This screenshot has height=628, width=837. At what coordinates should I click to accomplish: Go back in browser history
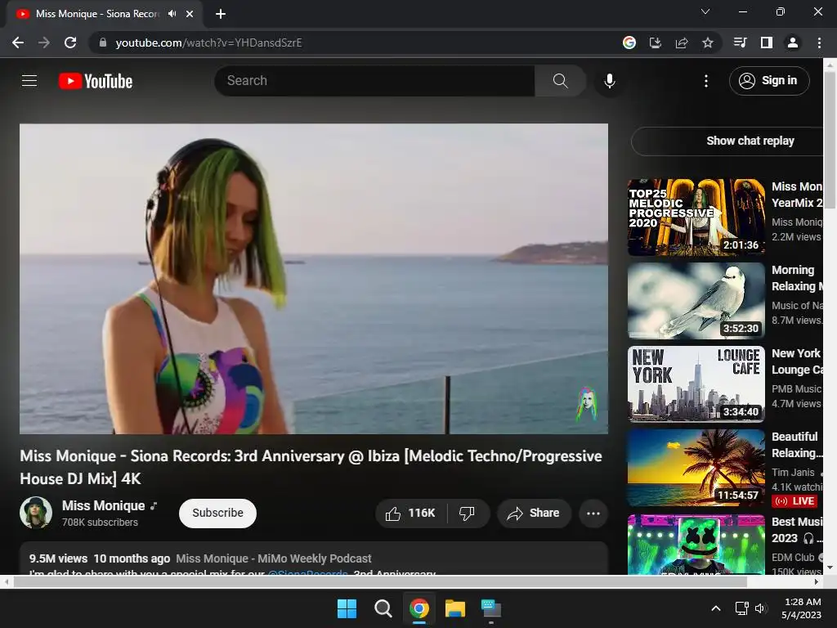point(18,43)
